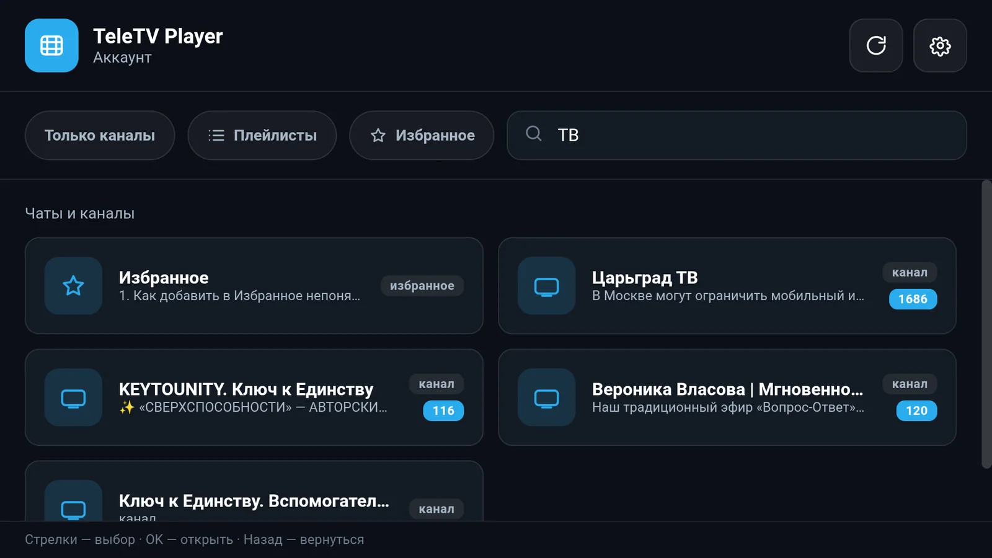992x558 pixels.
Task: Open Ключ к Единству. Вспомогател… channel title
Action: [254, 501]
